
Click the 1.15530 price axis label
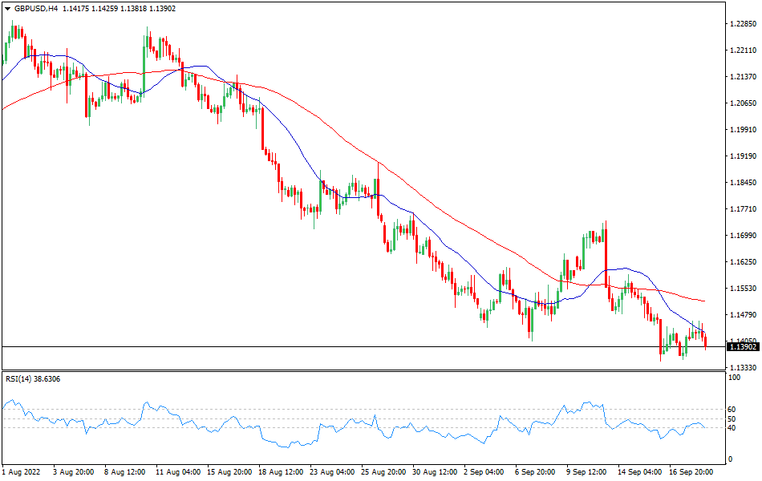(x=744, y=289)
